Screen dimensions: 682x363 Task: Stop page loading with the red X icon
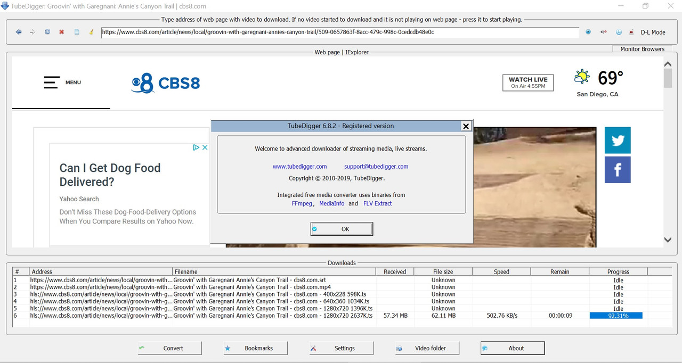pos(62,32)
